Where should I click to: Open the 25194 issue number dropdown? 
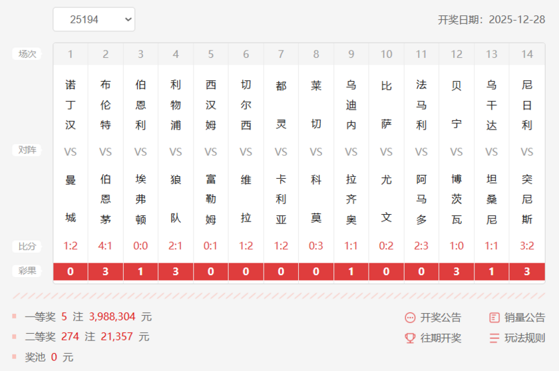coord(94,19)
